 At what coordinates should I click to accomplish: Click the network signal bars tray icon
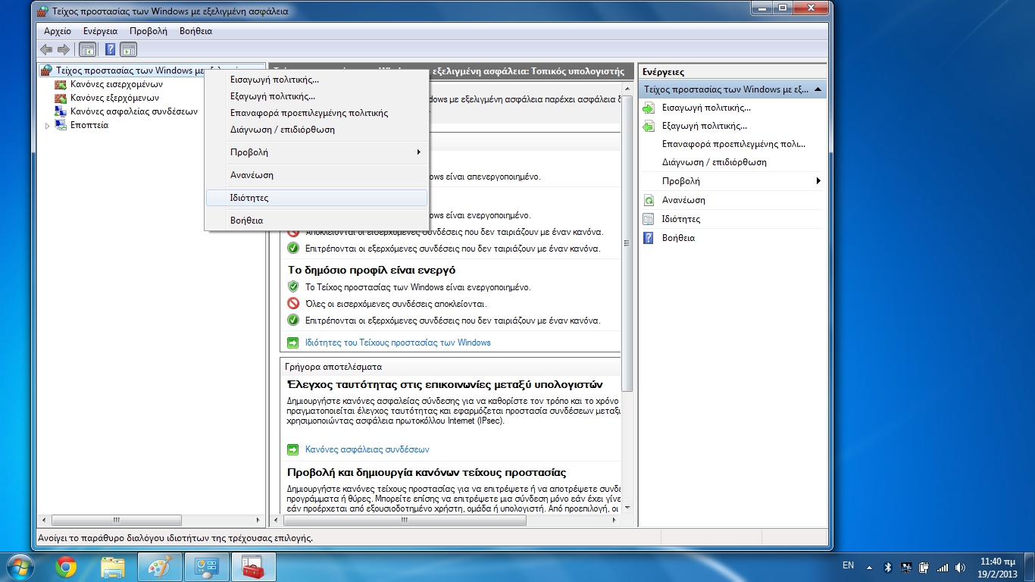coord(943,567)
